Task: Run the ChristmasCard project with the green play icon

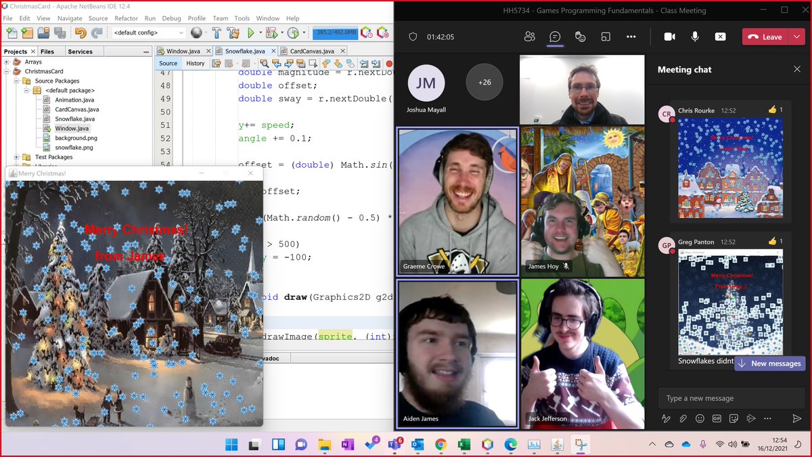Action: pyautogui.click(x=251, y=32)
